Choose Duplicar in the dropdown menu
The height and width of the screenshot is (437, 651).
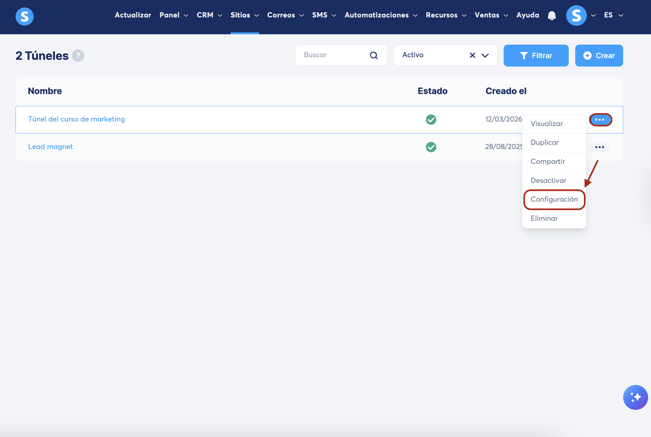545,143
